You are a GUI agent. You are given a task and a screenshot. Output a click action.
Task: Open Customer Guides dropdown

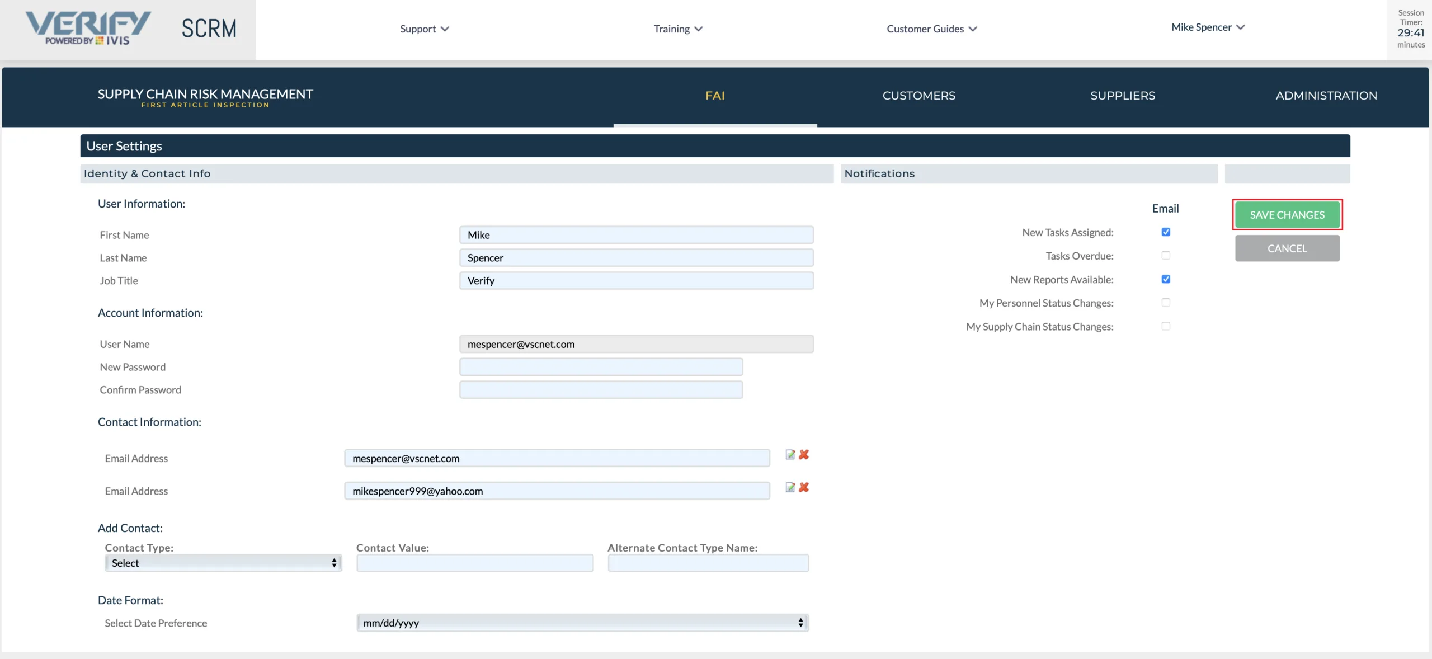click(931, 29)
